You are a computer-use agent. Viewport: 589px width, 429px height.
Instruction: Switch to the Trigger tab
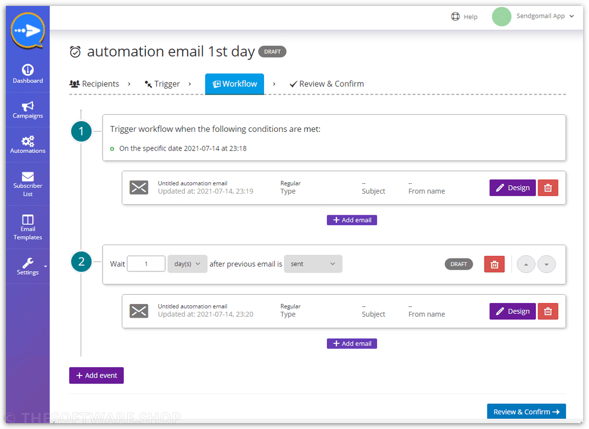coord(162,84)
